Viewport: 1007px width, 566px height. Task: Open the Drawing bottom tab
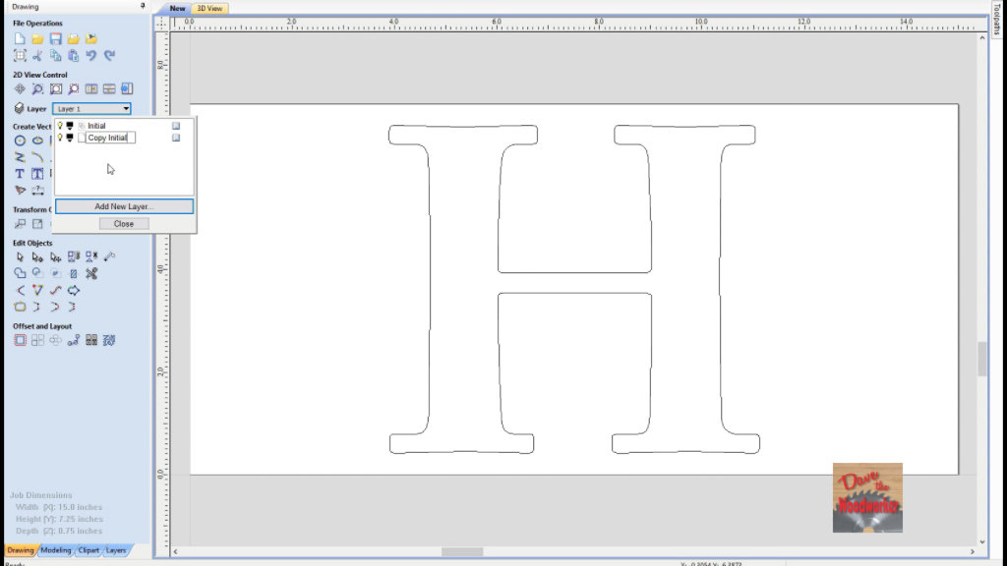(x=20, y=550)
